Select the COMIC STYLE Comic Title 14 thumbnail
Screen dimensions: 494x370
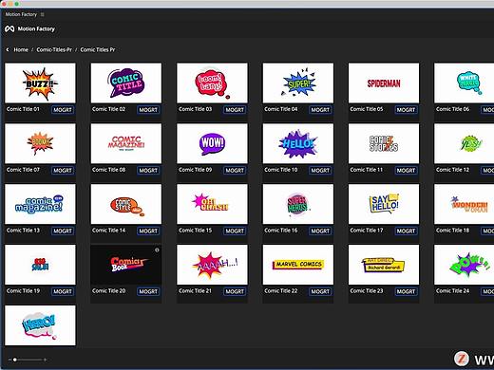[x=126, y=204]
